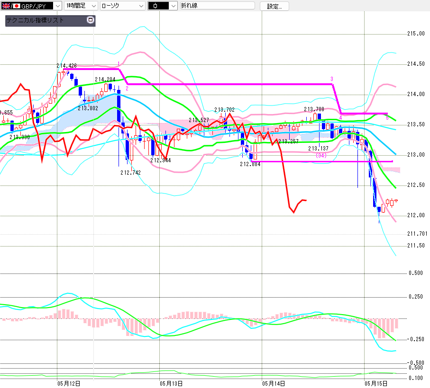Click the 設定... settings button

[274, 6]
